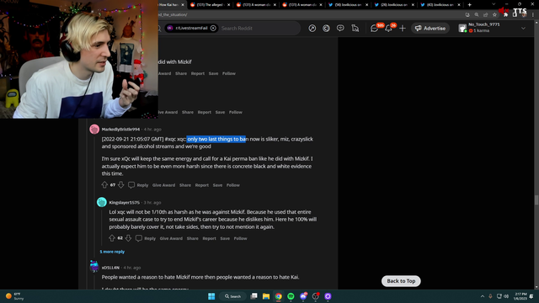
Task: Show hidden system tray icons
Action: pyautogui.click(x=483, y=296)
